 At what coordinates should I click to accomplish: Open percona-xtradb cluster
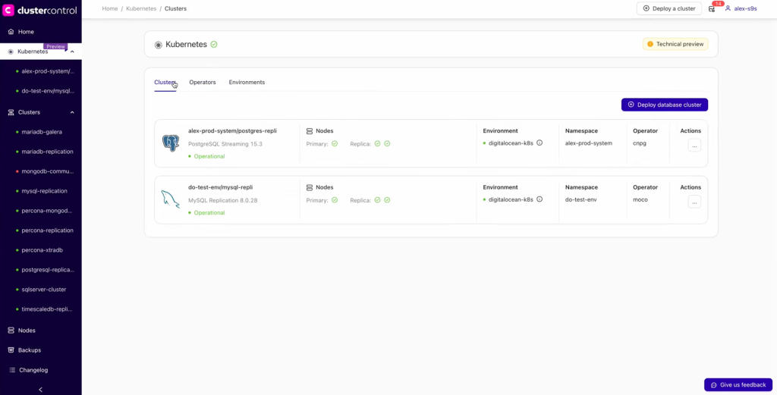click(42, 250)
